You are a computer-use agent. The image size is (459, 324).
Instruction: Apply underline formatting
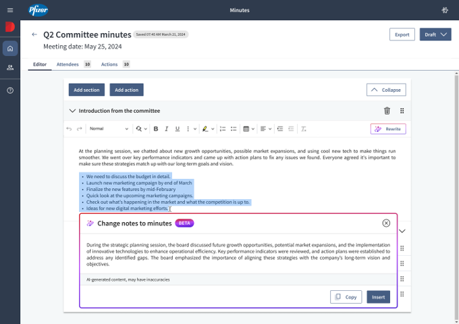coord(178,129)
